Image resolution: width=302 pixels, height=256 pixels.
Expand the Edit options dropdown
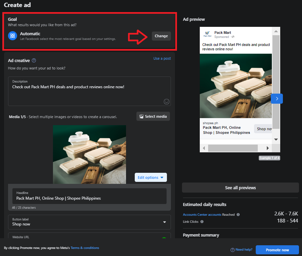(x=150, y=177)
